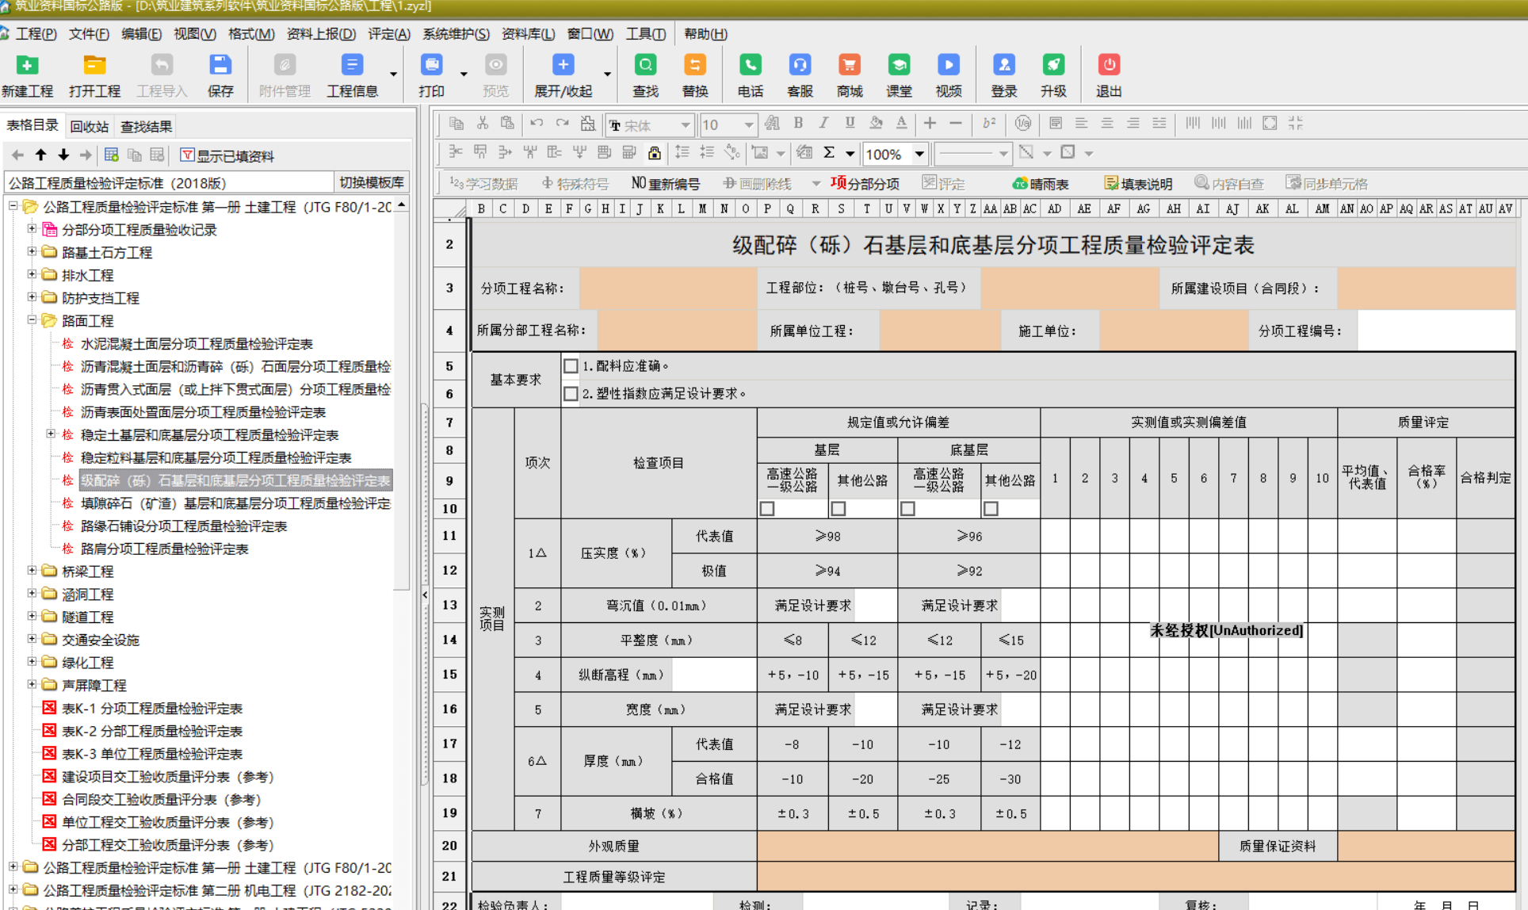Open the font size 10 dropdown
The image size is (1528, 910).
[x=748, y=124]
